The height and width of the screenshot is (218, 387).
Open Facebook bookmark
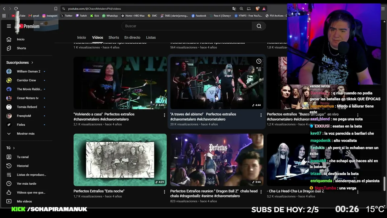(199, 16)
